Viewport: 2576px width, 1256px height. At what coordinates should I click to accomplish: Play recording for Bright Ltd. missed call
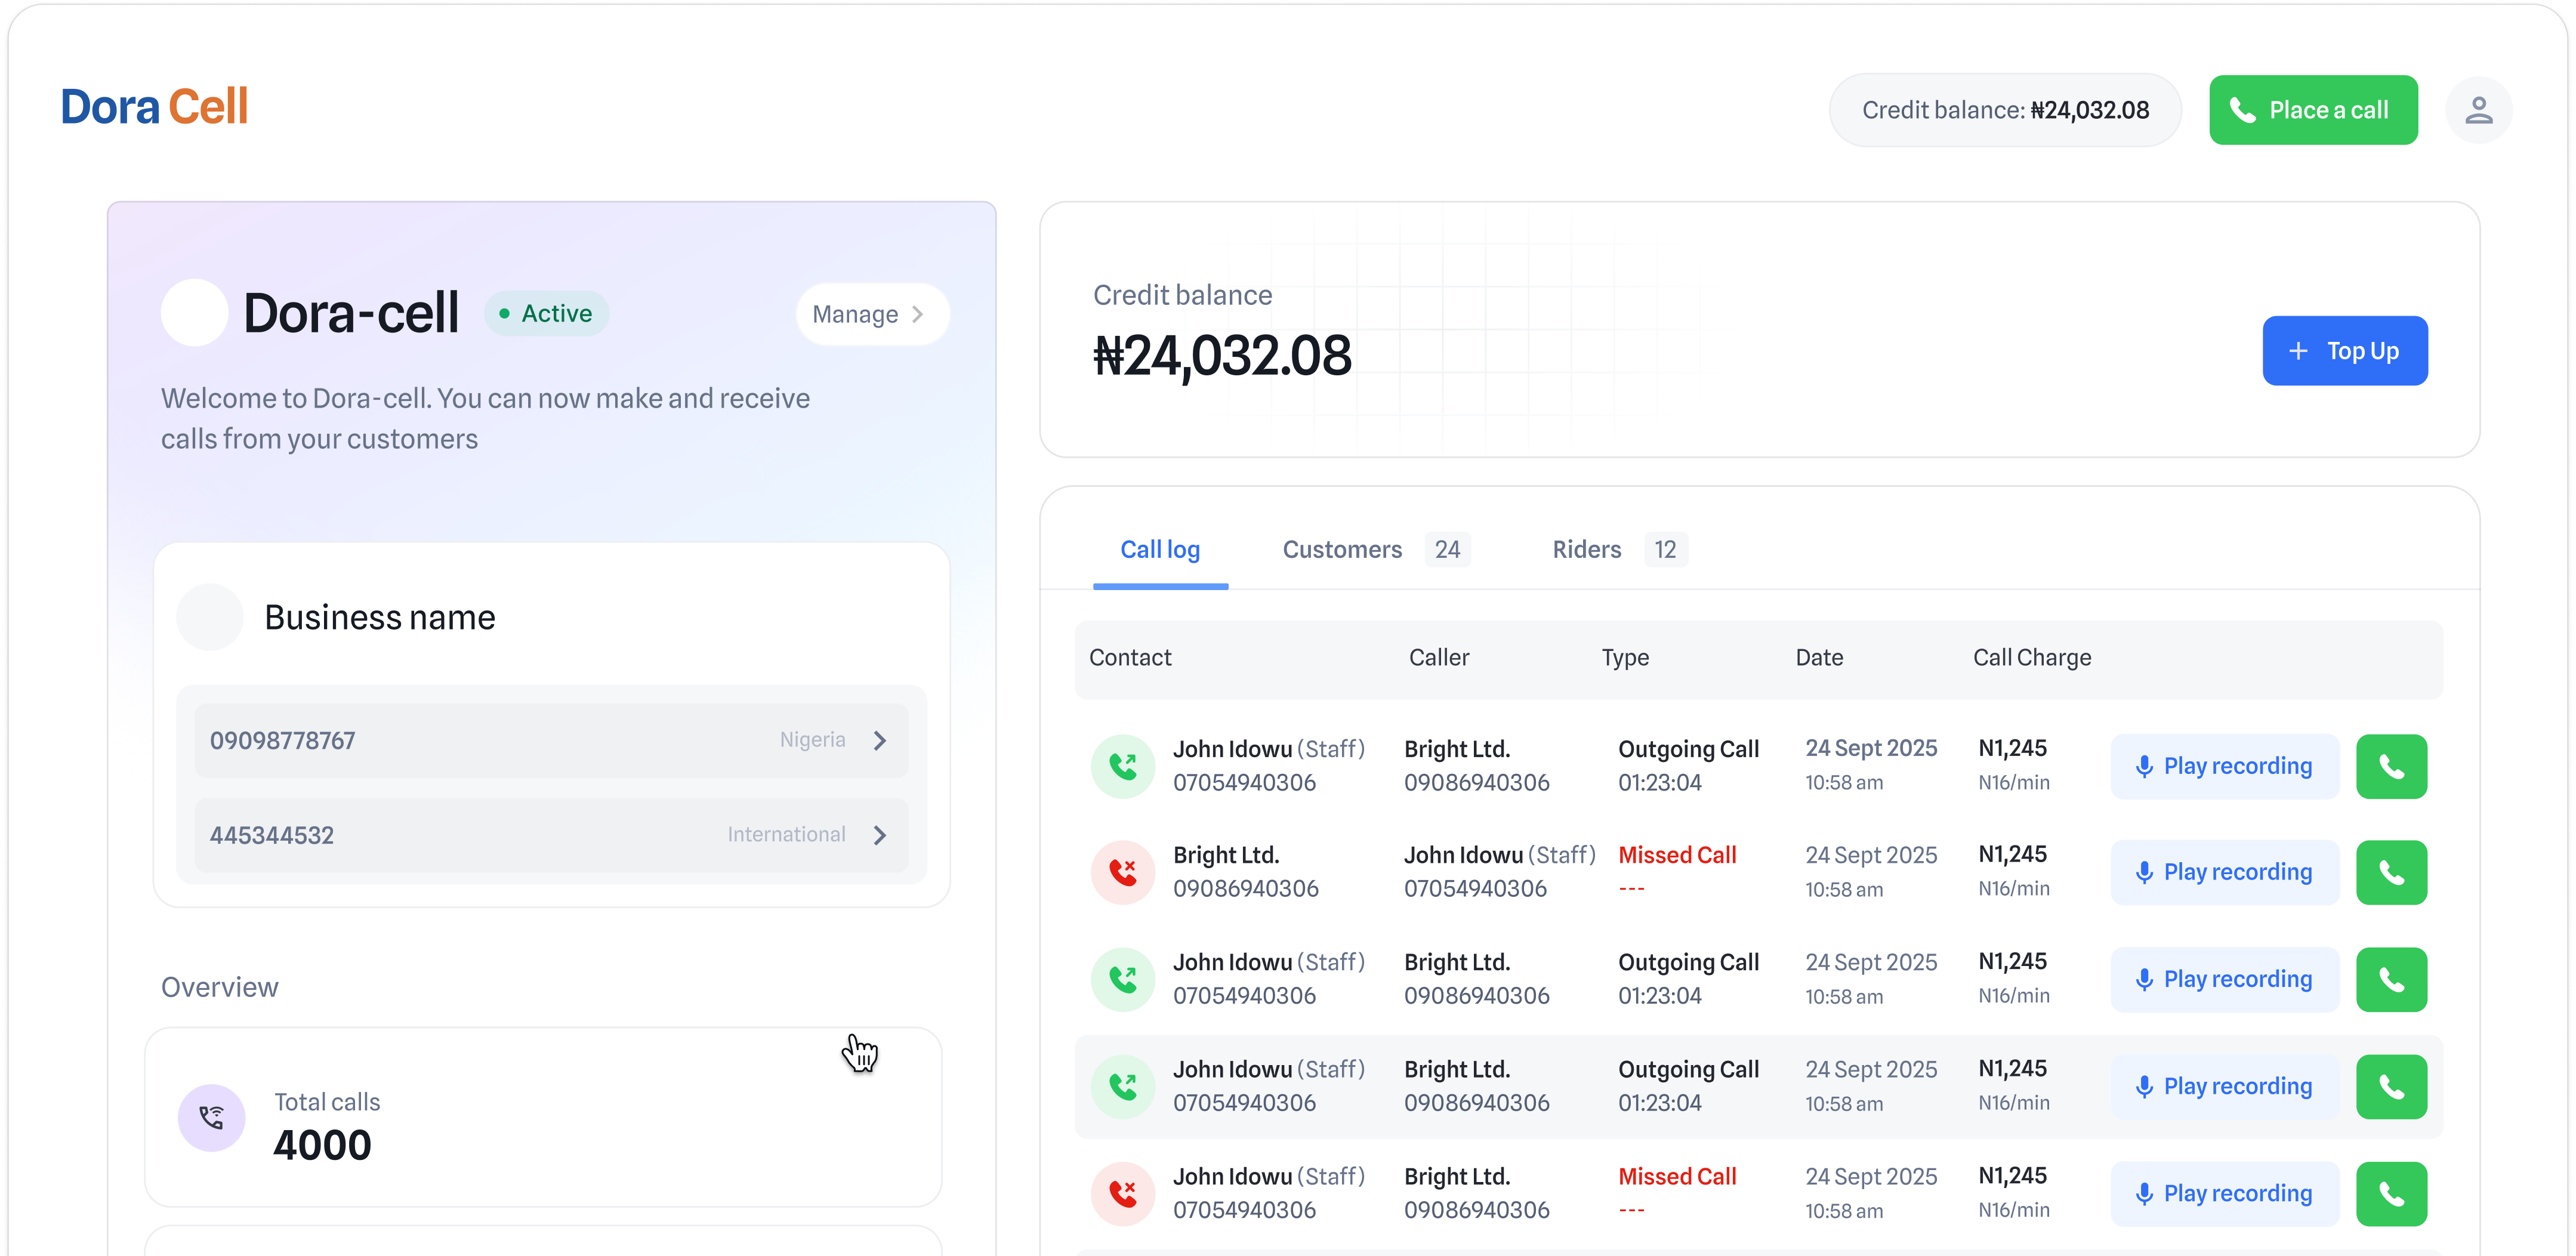click(x=2224, y=872)
